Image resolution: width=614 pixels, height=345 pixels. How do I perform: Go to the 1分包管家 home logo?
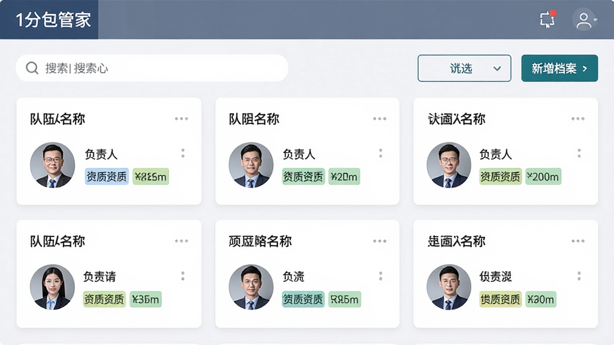click(53, 20)
